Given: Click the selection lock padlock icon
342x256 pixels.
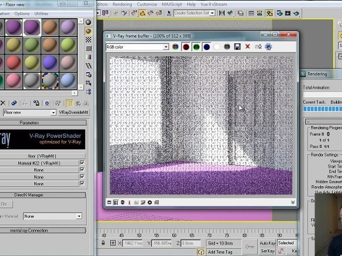Looking at the screenshot, I should point(103,243).
